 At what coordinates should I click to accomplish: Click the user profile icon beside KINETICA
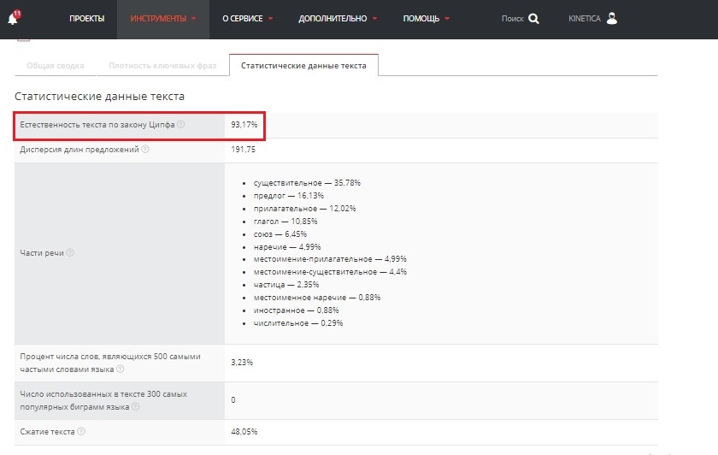point(611,19)
